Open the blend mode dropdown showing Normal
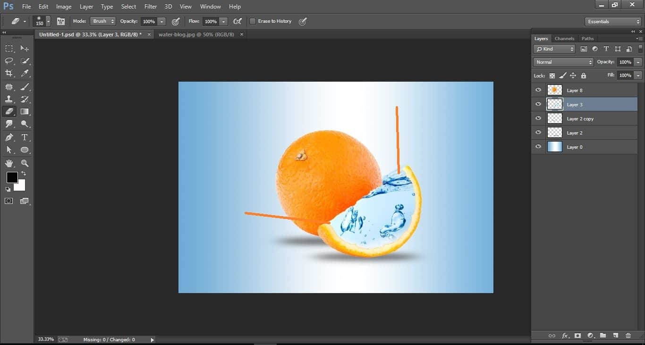 coord(563,62)
